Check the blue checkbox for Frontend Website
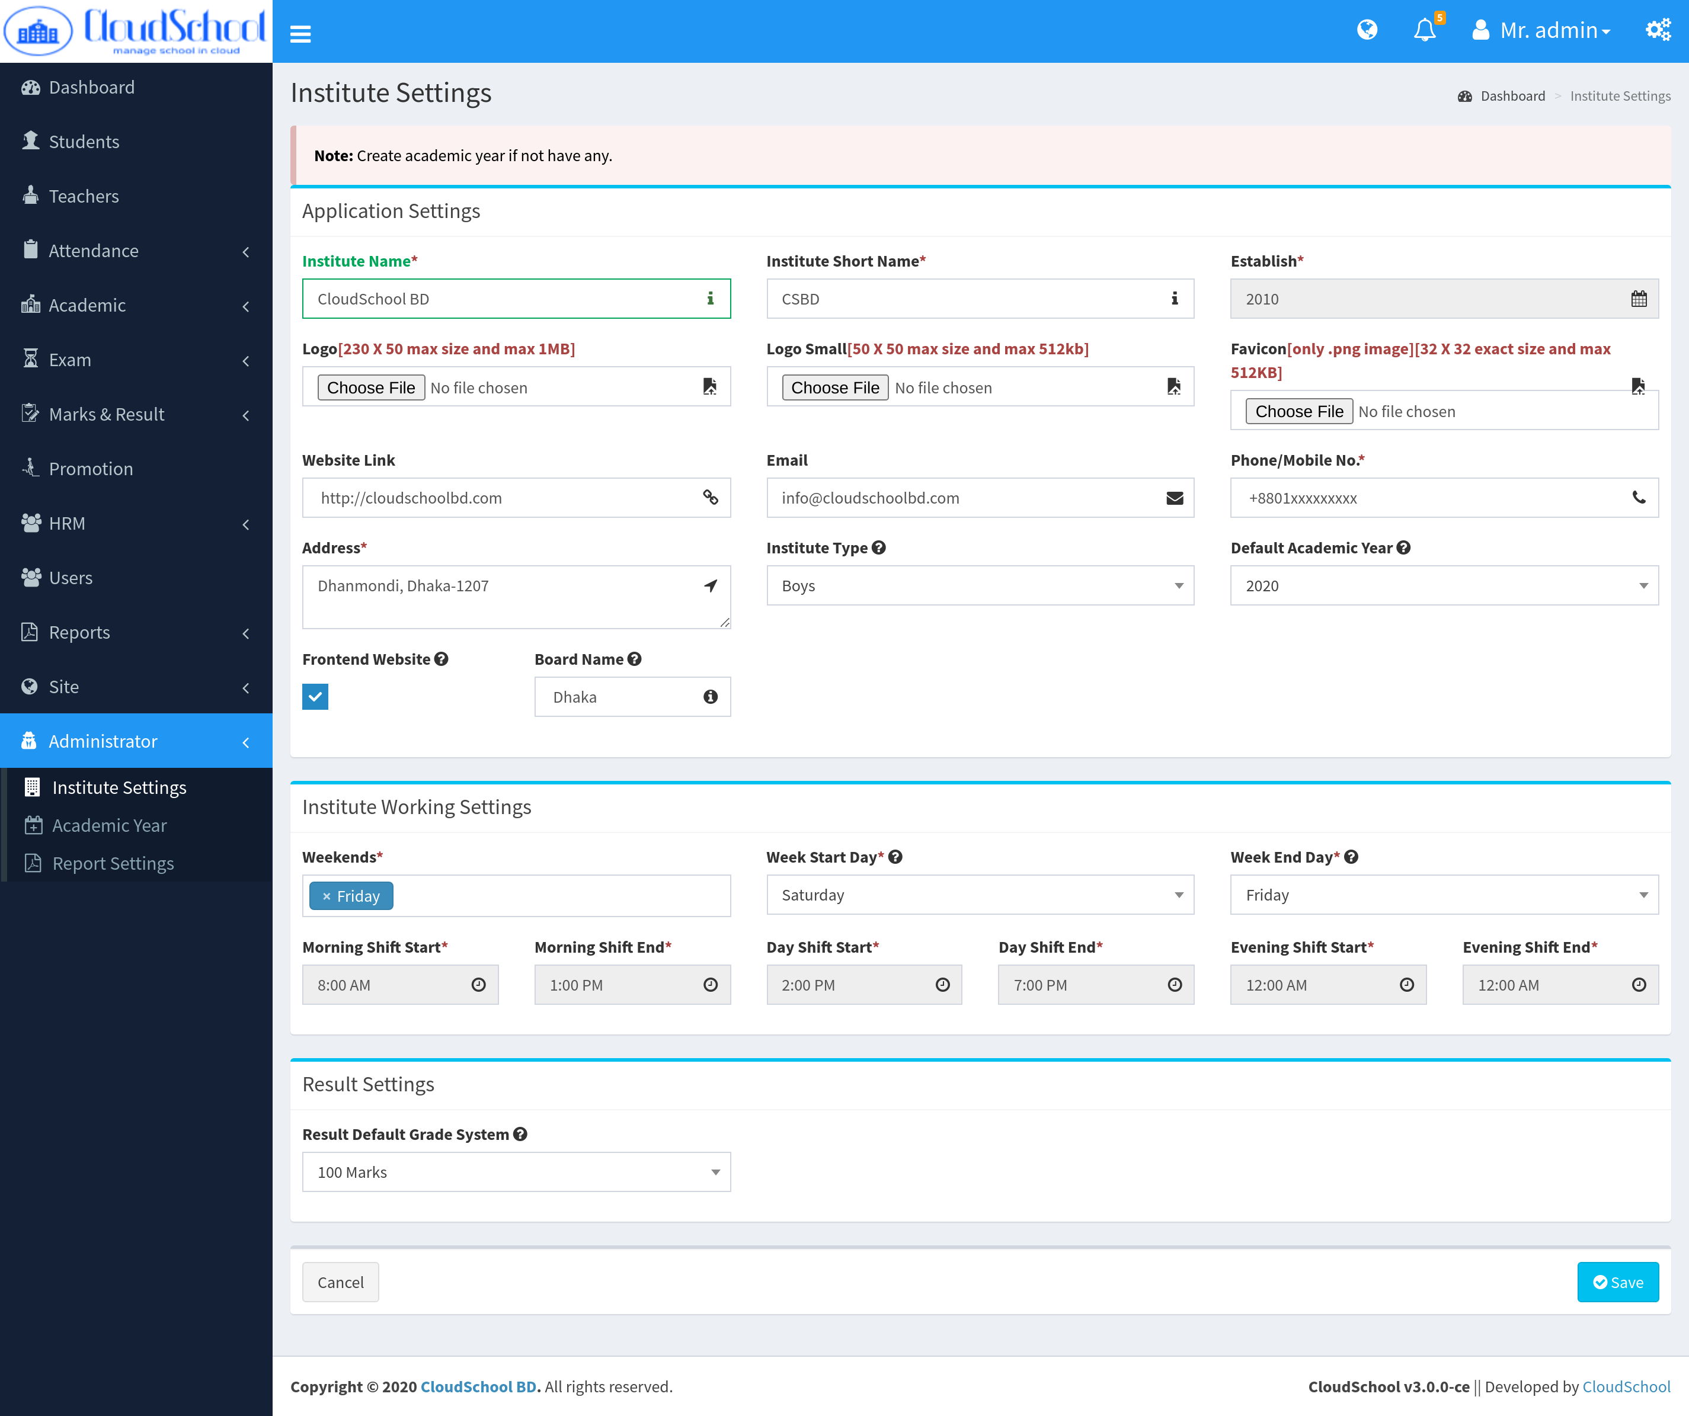This screenshot has height=1416, width=1689. pos(315,696)
